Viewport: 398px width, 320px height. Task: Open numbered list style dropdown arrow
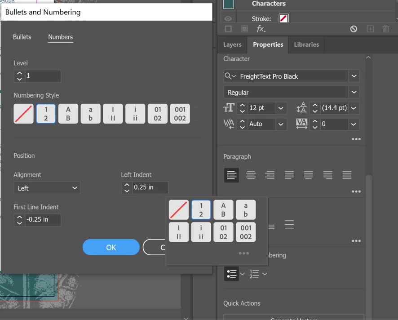265,274
